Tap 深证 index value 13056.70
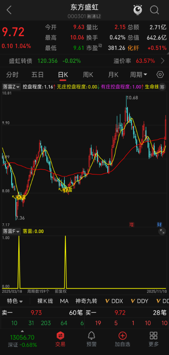Viewport: 169px width, 355px height. coord(22,337)
